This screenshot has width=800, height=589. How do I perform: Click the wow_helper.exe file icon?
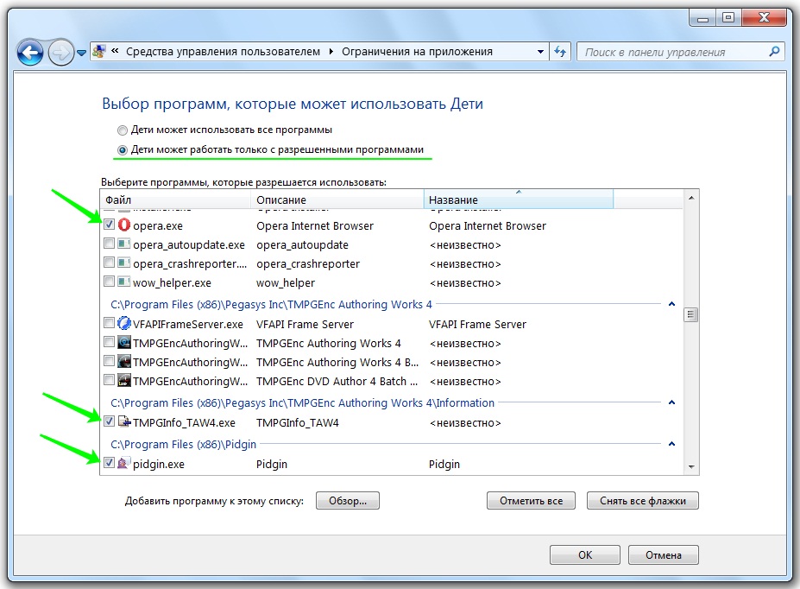pyautogui.click(x=124, y=282)
